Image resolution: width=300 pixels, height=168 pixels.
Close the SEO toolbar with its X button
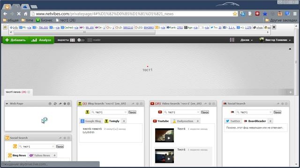coord(274,27)
